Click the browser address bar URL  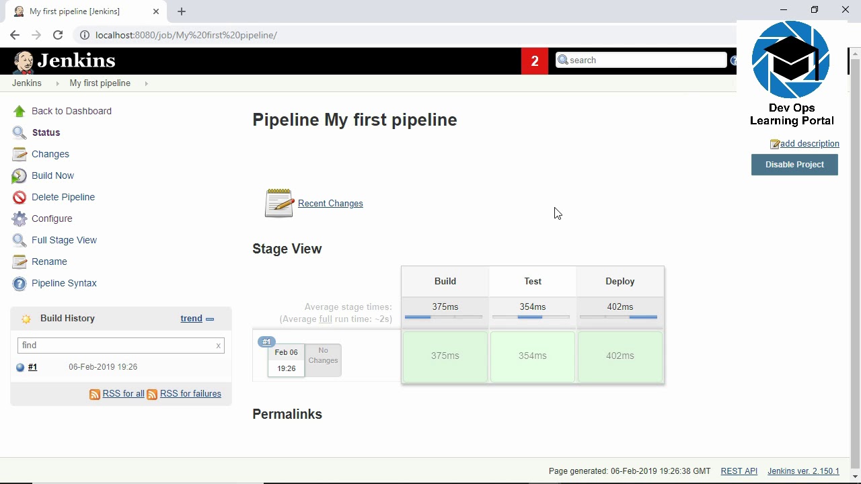click(186, 35)
